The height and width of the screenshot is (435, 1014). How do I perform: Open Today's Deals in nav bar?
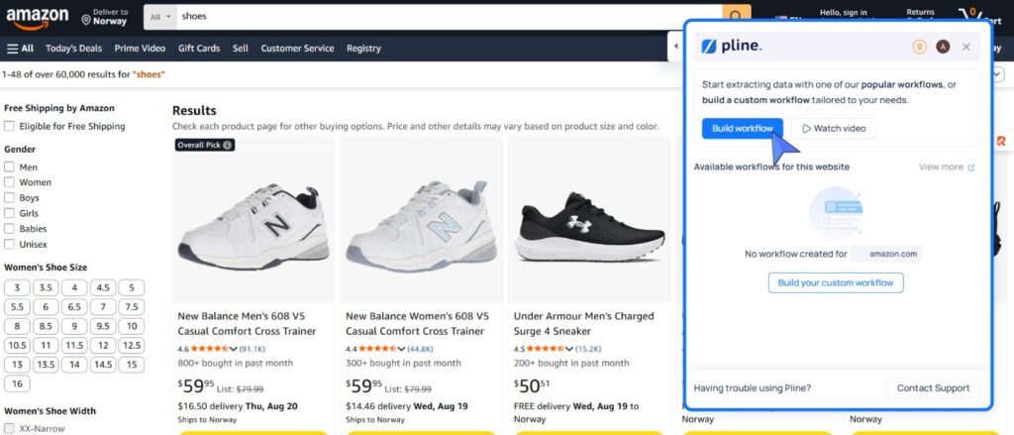tap(73, 49)
